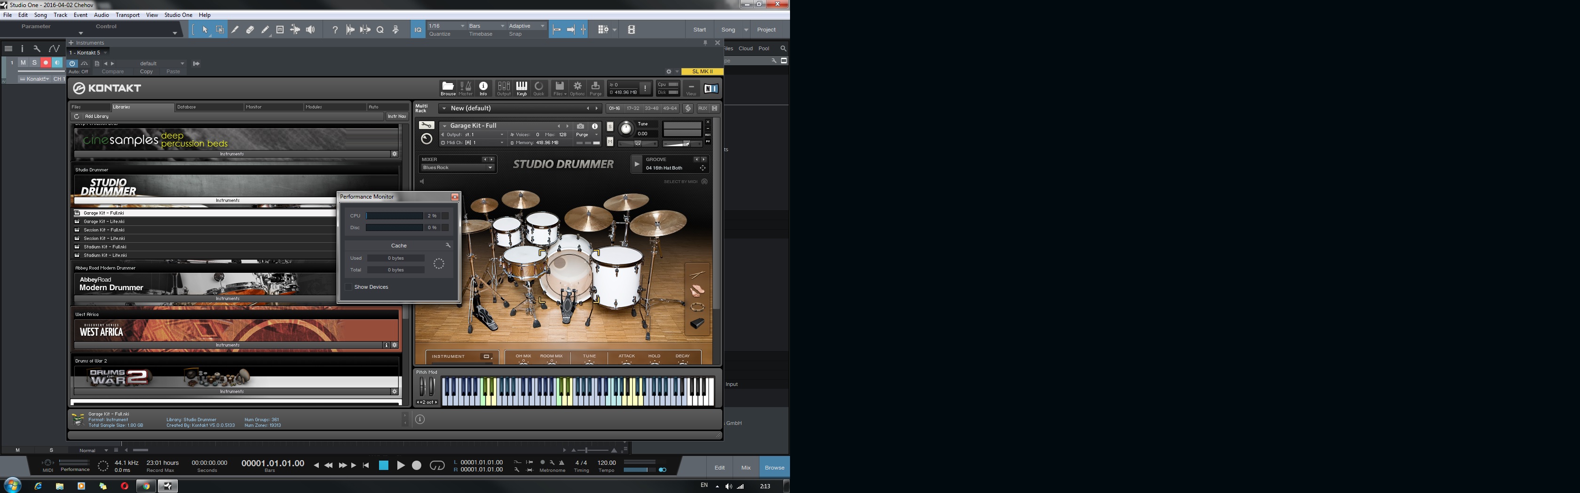The width and height of the screenshot is (1580, 493).
Task: Select Session Kit - Full.nki in the list
Action: (103, 230)
